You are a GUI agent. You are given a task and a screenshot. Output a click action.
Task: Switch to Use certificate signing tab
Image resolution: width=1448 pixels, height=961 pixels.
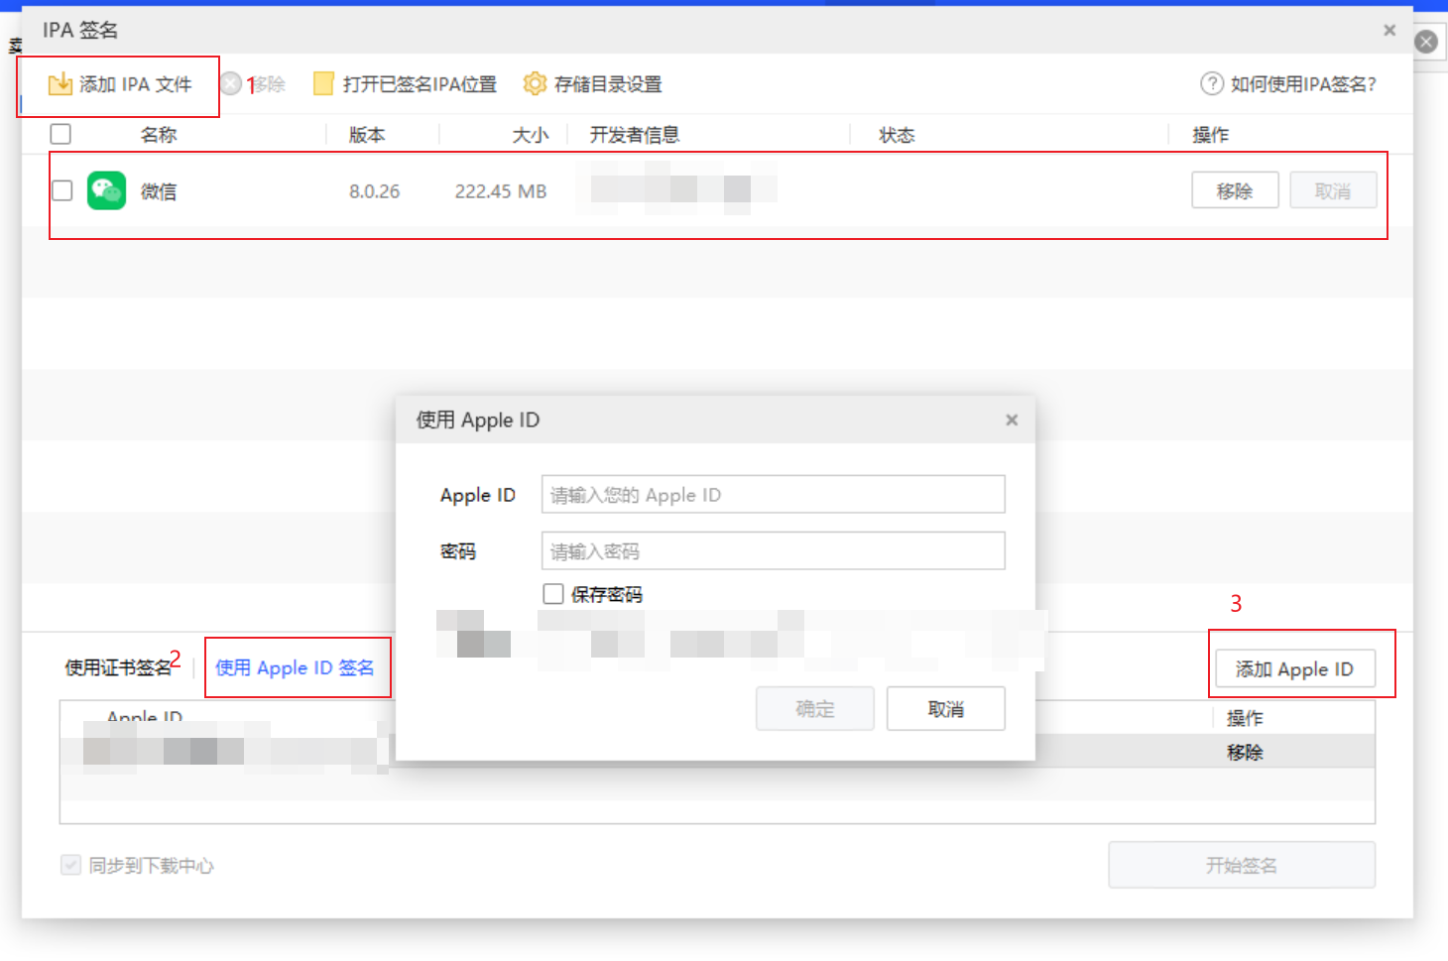point(118,668)
